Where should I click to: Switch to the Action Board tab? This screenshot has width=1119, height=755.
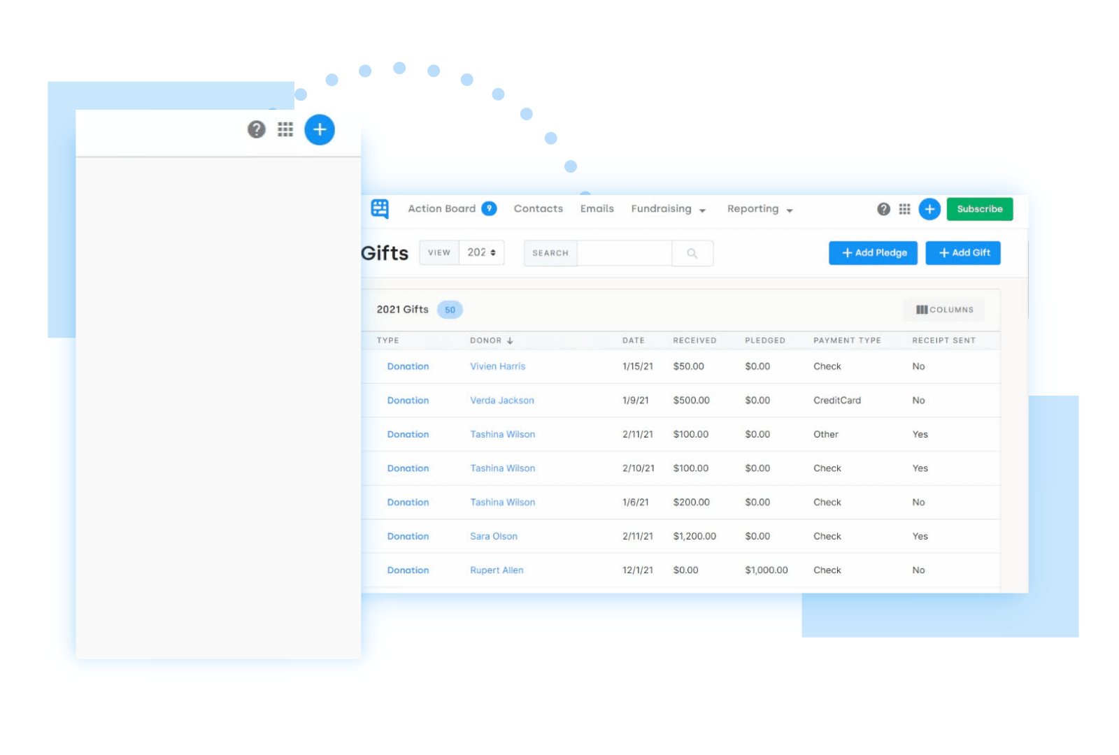coord(441,208)
